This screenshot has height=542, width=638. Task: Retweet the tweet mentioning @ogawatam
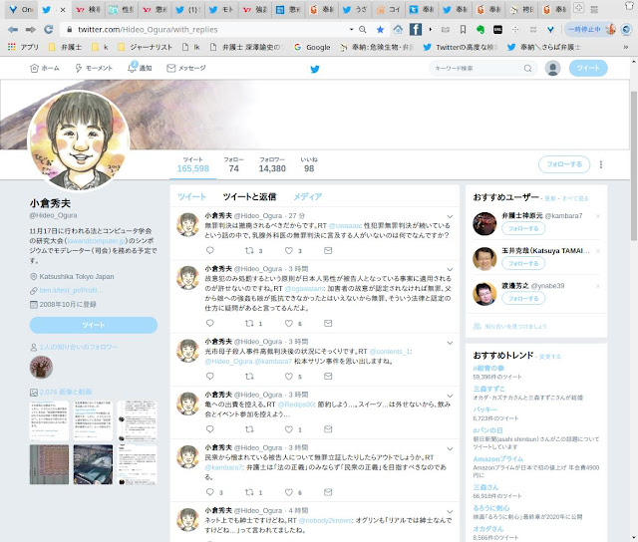[x=249, y=323]
